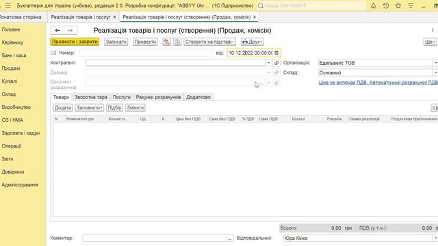
Task: Open the Звіти section
Action: pos(8,159)
